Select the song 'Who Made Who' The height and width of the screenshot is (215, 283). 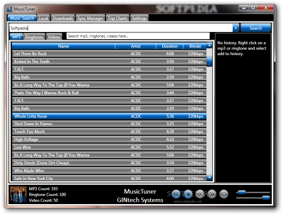[x=109, y=170]
